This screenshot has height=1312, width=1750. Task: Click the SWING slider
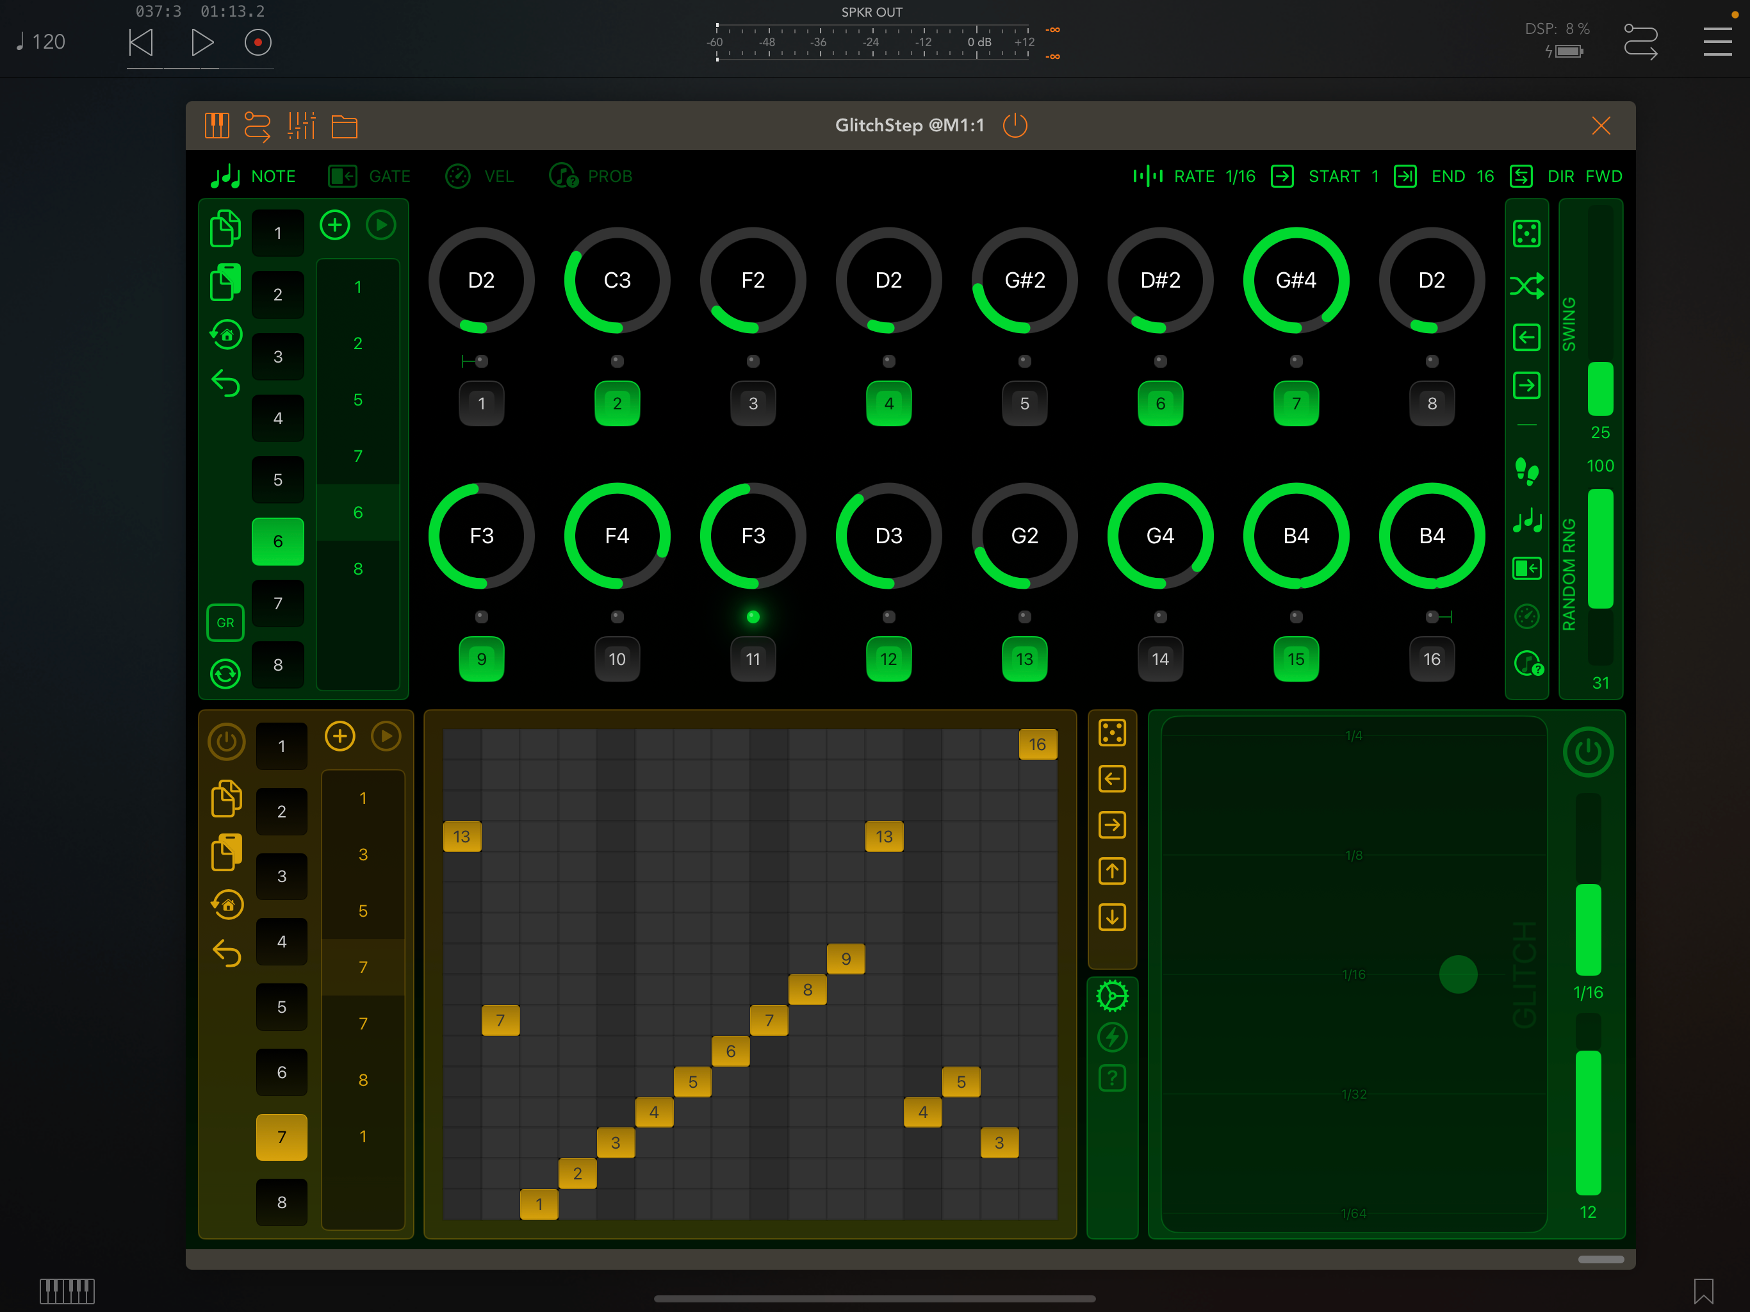pyautogui.click(x=1599, y=310)
